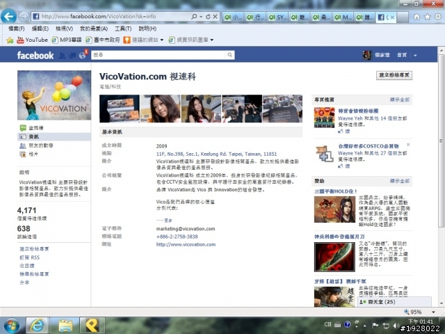Screen dimensions: 445x334
Task: Click the share link at sidebar bottom
Action: 24,283
